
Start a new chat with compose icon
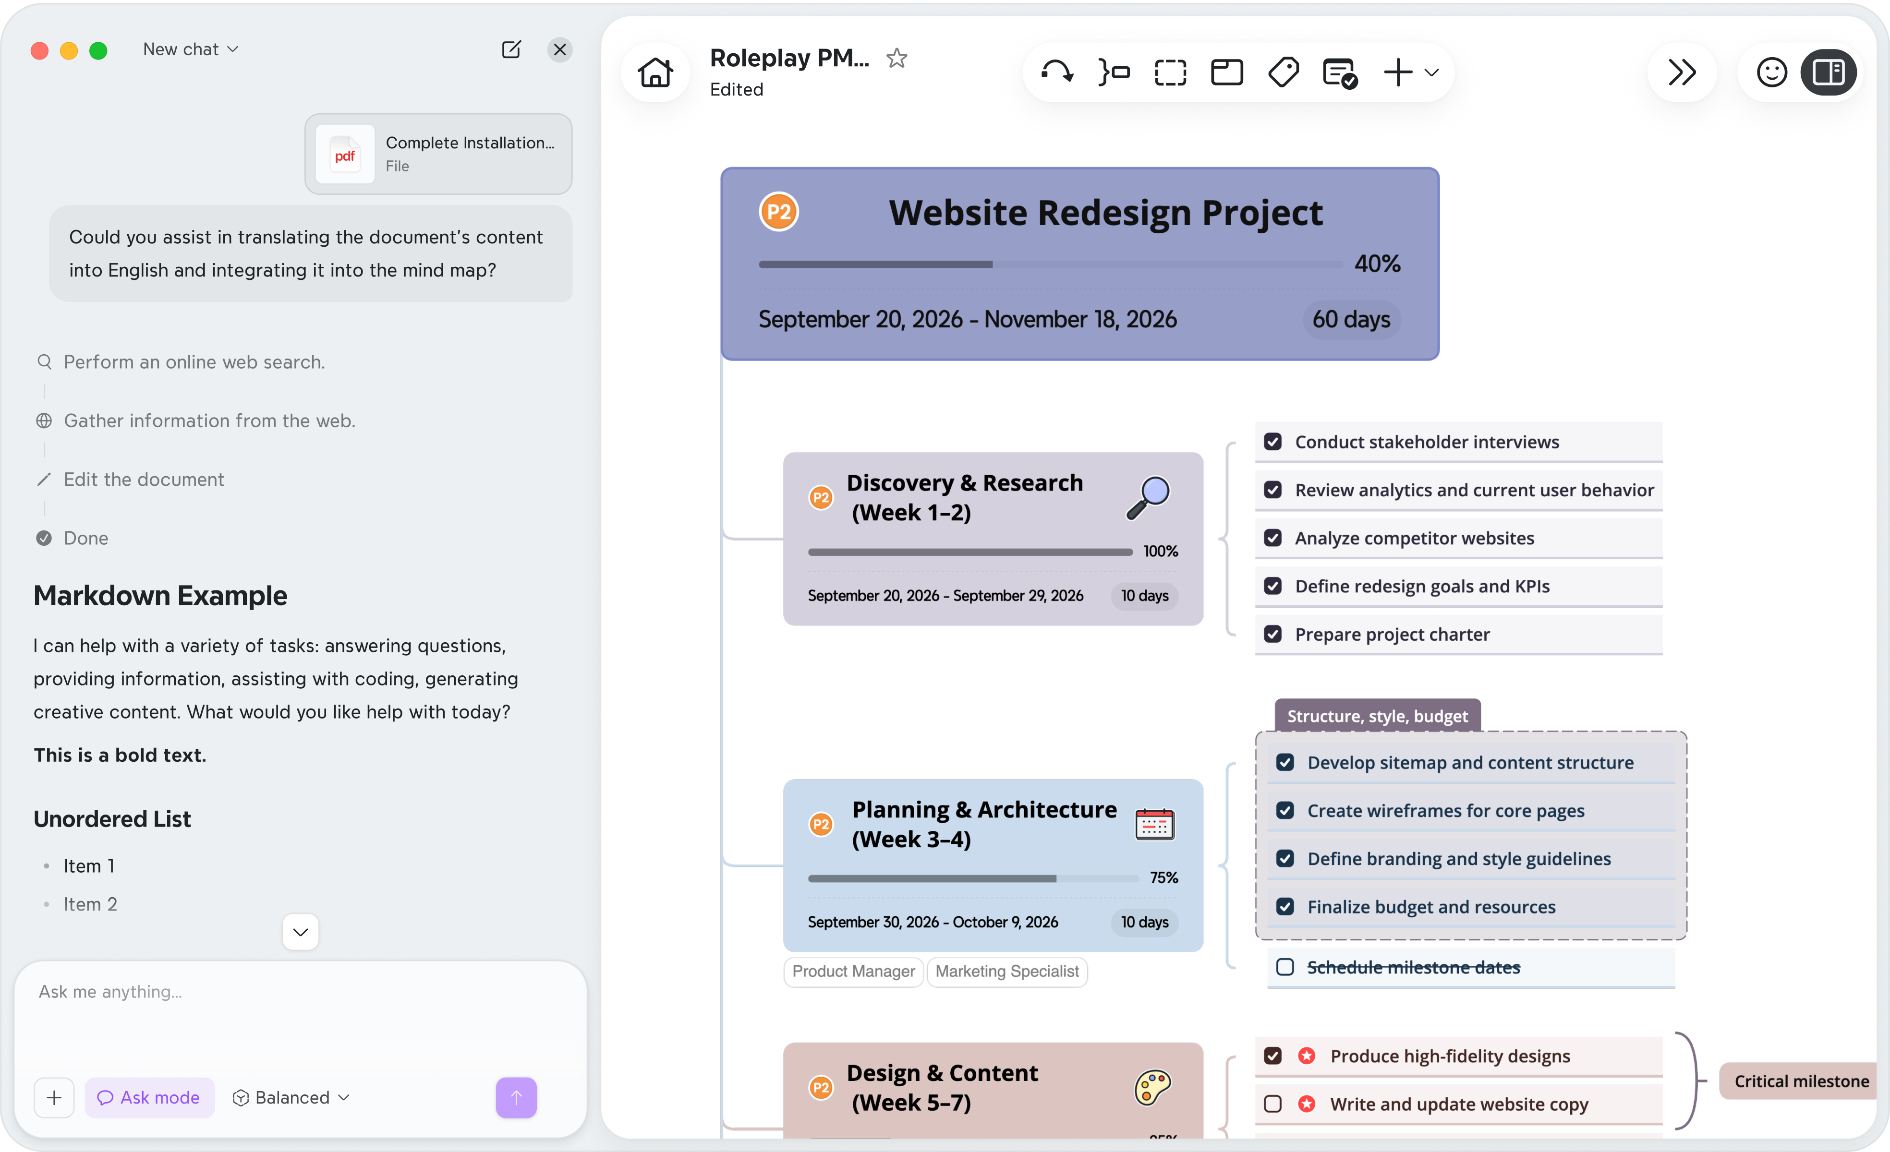511,50
